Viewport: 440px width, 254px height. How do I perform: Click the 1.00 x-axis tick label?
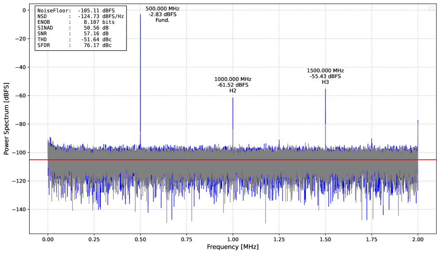(x=233, y=239)
